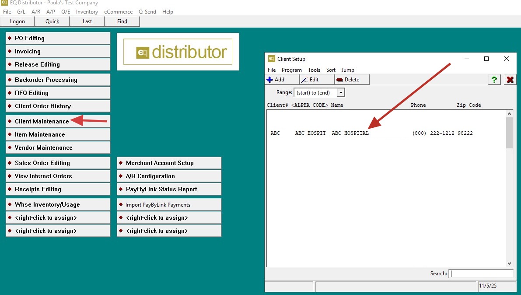
Task: Open the O/E menu
Action: click(66, 12)
